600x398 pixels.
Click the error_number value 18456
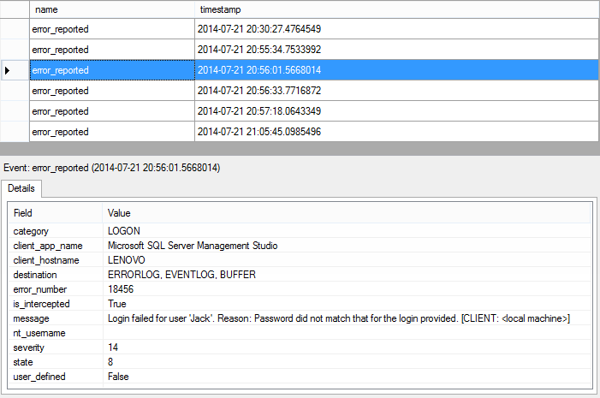(122, 289)
